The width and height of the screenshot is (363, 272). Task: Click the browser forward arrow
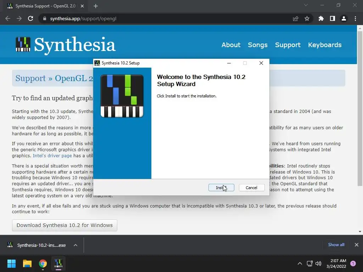19,18
